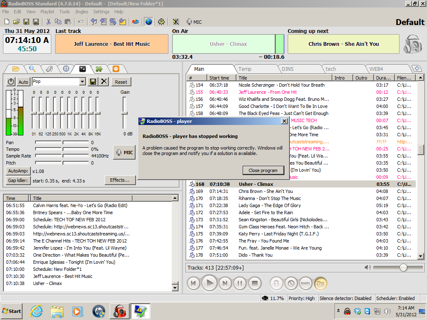427x320 pixels.
Task: Open a playlist using the folder toolbar icon
Action: click(x=16, y=22)
